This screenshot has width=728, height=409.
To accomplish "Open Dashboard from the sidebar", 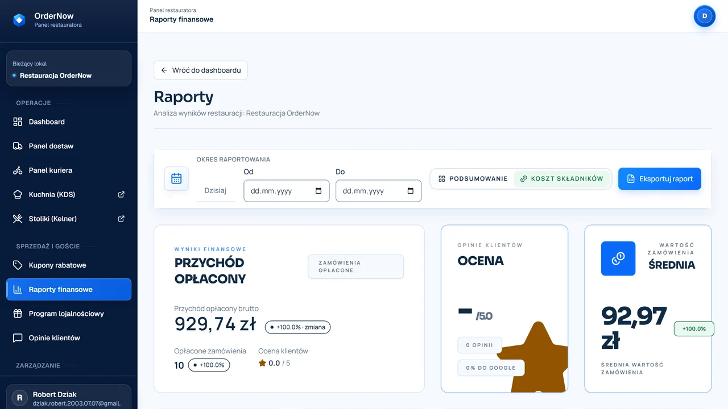I will coord(69,122).
